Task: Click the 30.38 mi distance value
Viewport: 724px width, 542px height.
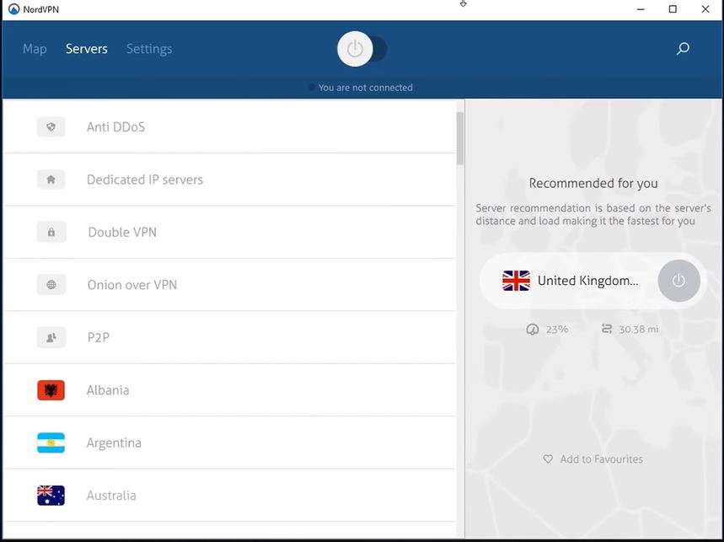Action: pos(639,330)
